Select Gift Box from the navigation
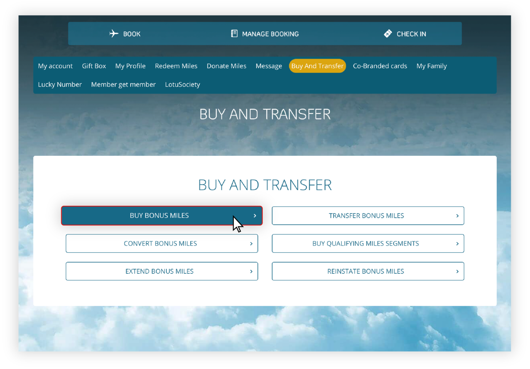The image size is (530, 369). 94,66
